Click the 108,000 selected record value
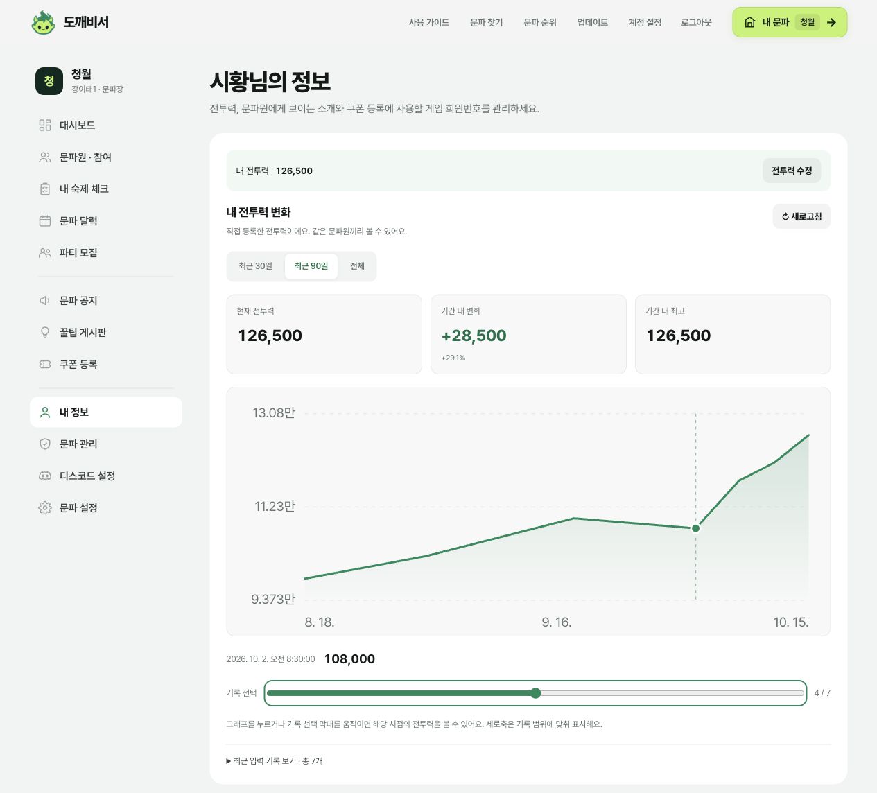Screen dimensions: 877x793 (349, 659)
